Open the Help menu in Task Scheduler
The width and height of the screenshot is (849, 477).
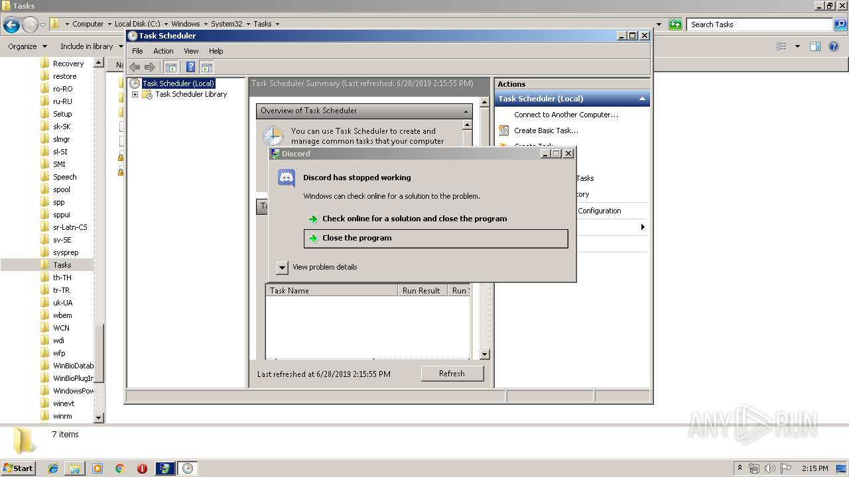point(216,51)
